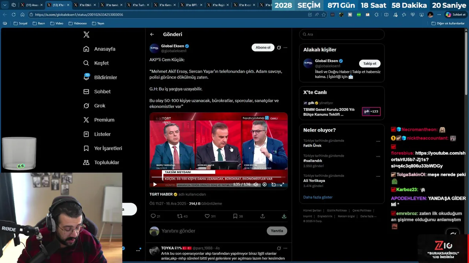Open options for #sallandık trend
The height and width of the screenshot is (263, 469).
[x=378, y=156]
